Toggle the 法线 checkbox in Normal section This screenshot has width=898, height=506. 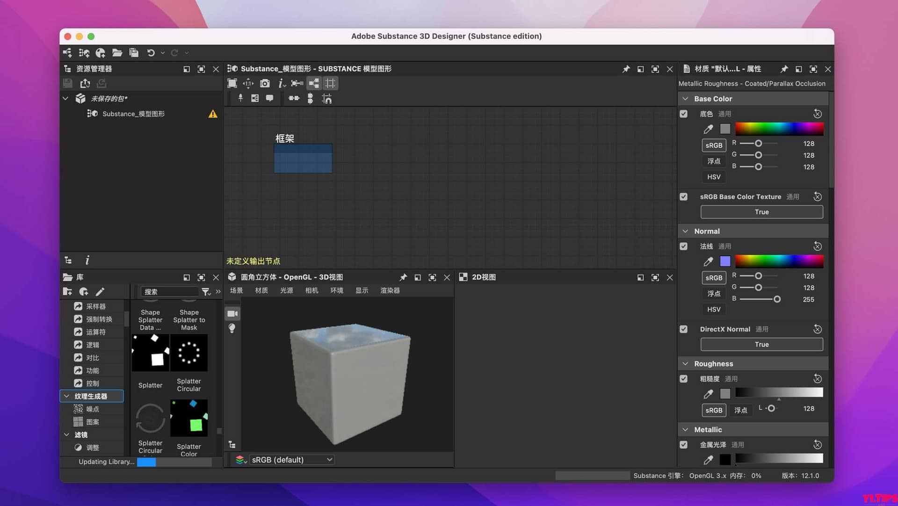point(684,246)
